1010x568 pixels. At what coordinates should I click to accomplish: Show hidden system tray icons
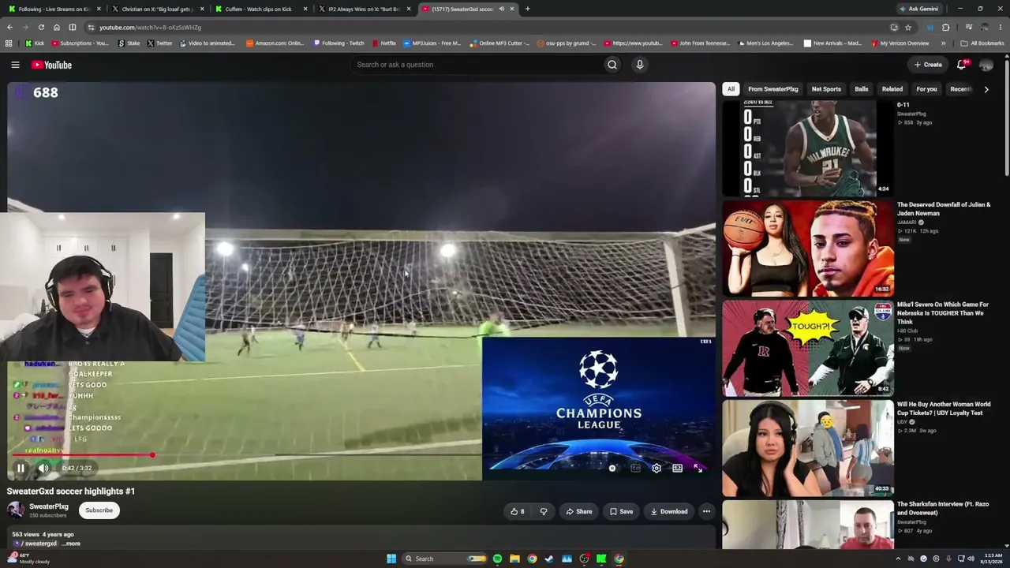point(898,559)
